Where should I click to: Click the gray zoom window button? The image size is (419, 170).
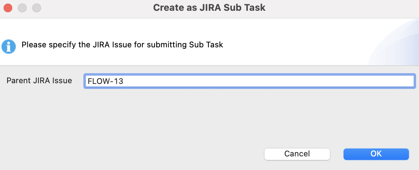[36, 7]
